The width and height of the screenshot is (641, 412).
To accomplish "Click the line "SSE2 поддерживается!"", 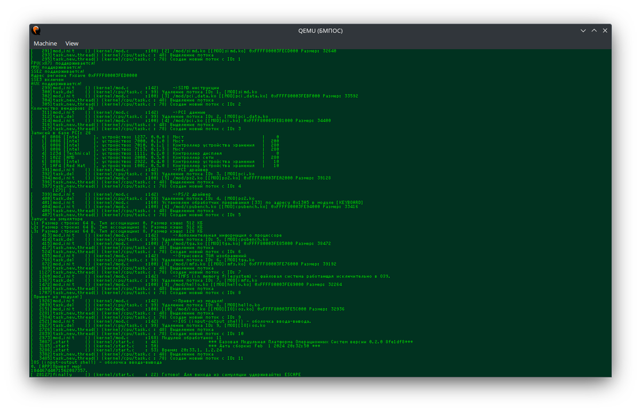I will tap(57, 72).
